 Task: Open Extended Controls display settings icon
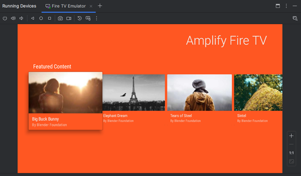(88, 18)
